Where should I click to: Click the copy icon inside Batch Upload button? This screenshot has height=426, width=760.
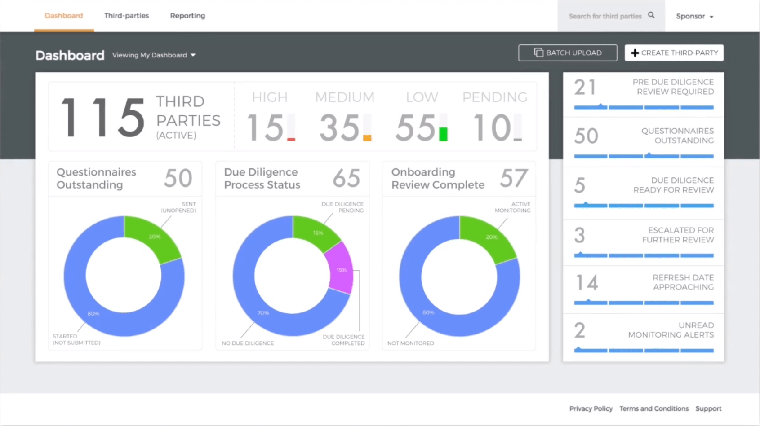539,53
